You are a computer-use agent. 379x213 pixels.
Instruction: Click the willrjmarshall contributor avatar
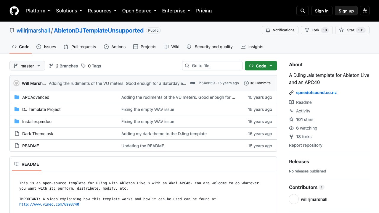click(294, 199)
